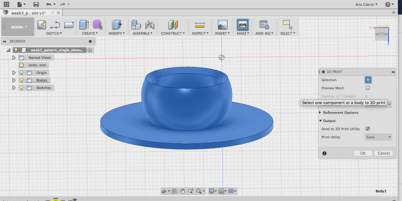Open the Print Utility Cura dropdown
The image size is (402, 201).
[378, 137]
